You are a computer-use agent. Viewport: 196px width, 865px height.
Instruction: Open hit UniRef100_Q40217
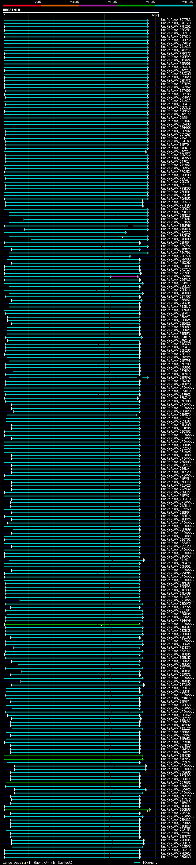[x=176, y=50]
